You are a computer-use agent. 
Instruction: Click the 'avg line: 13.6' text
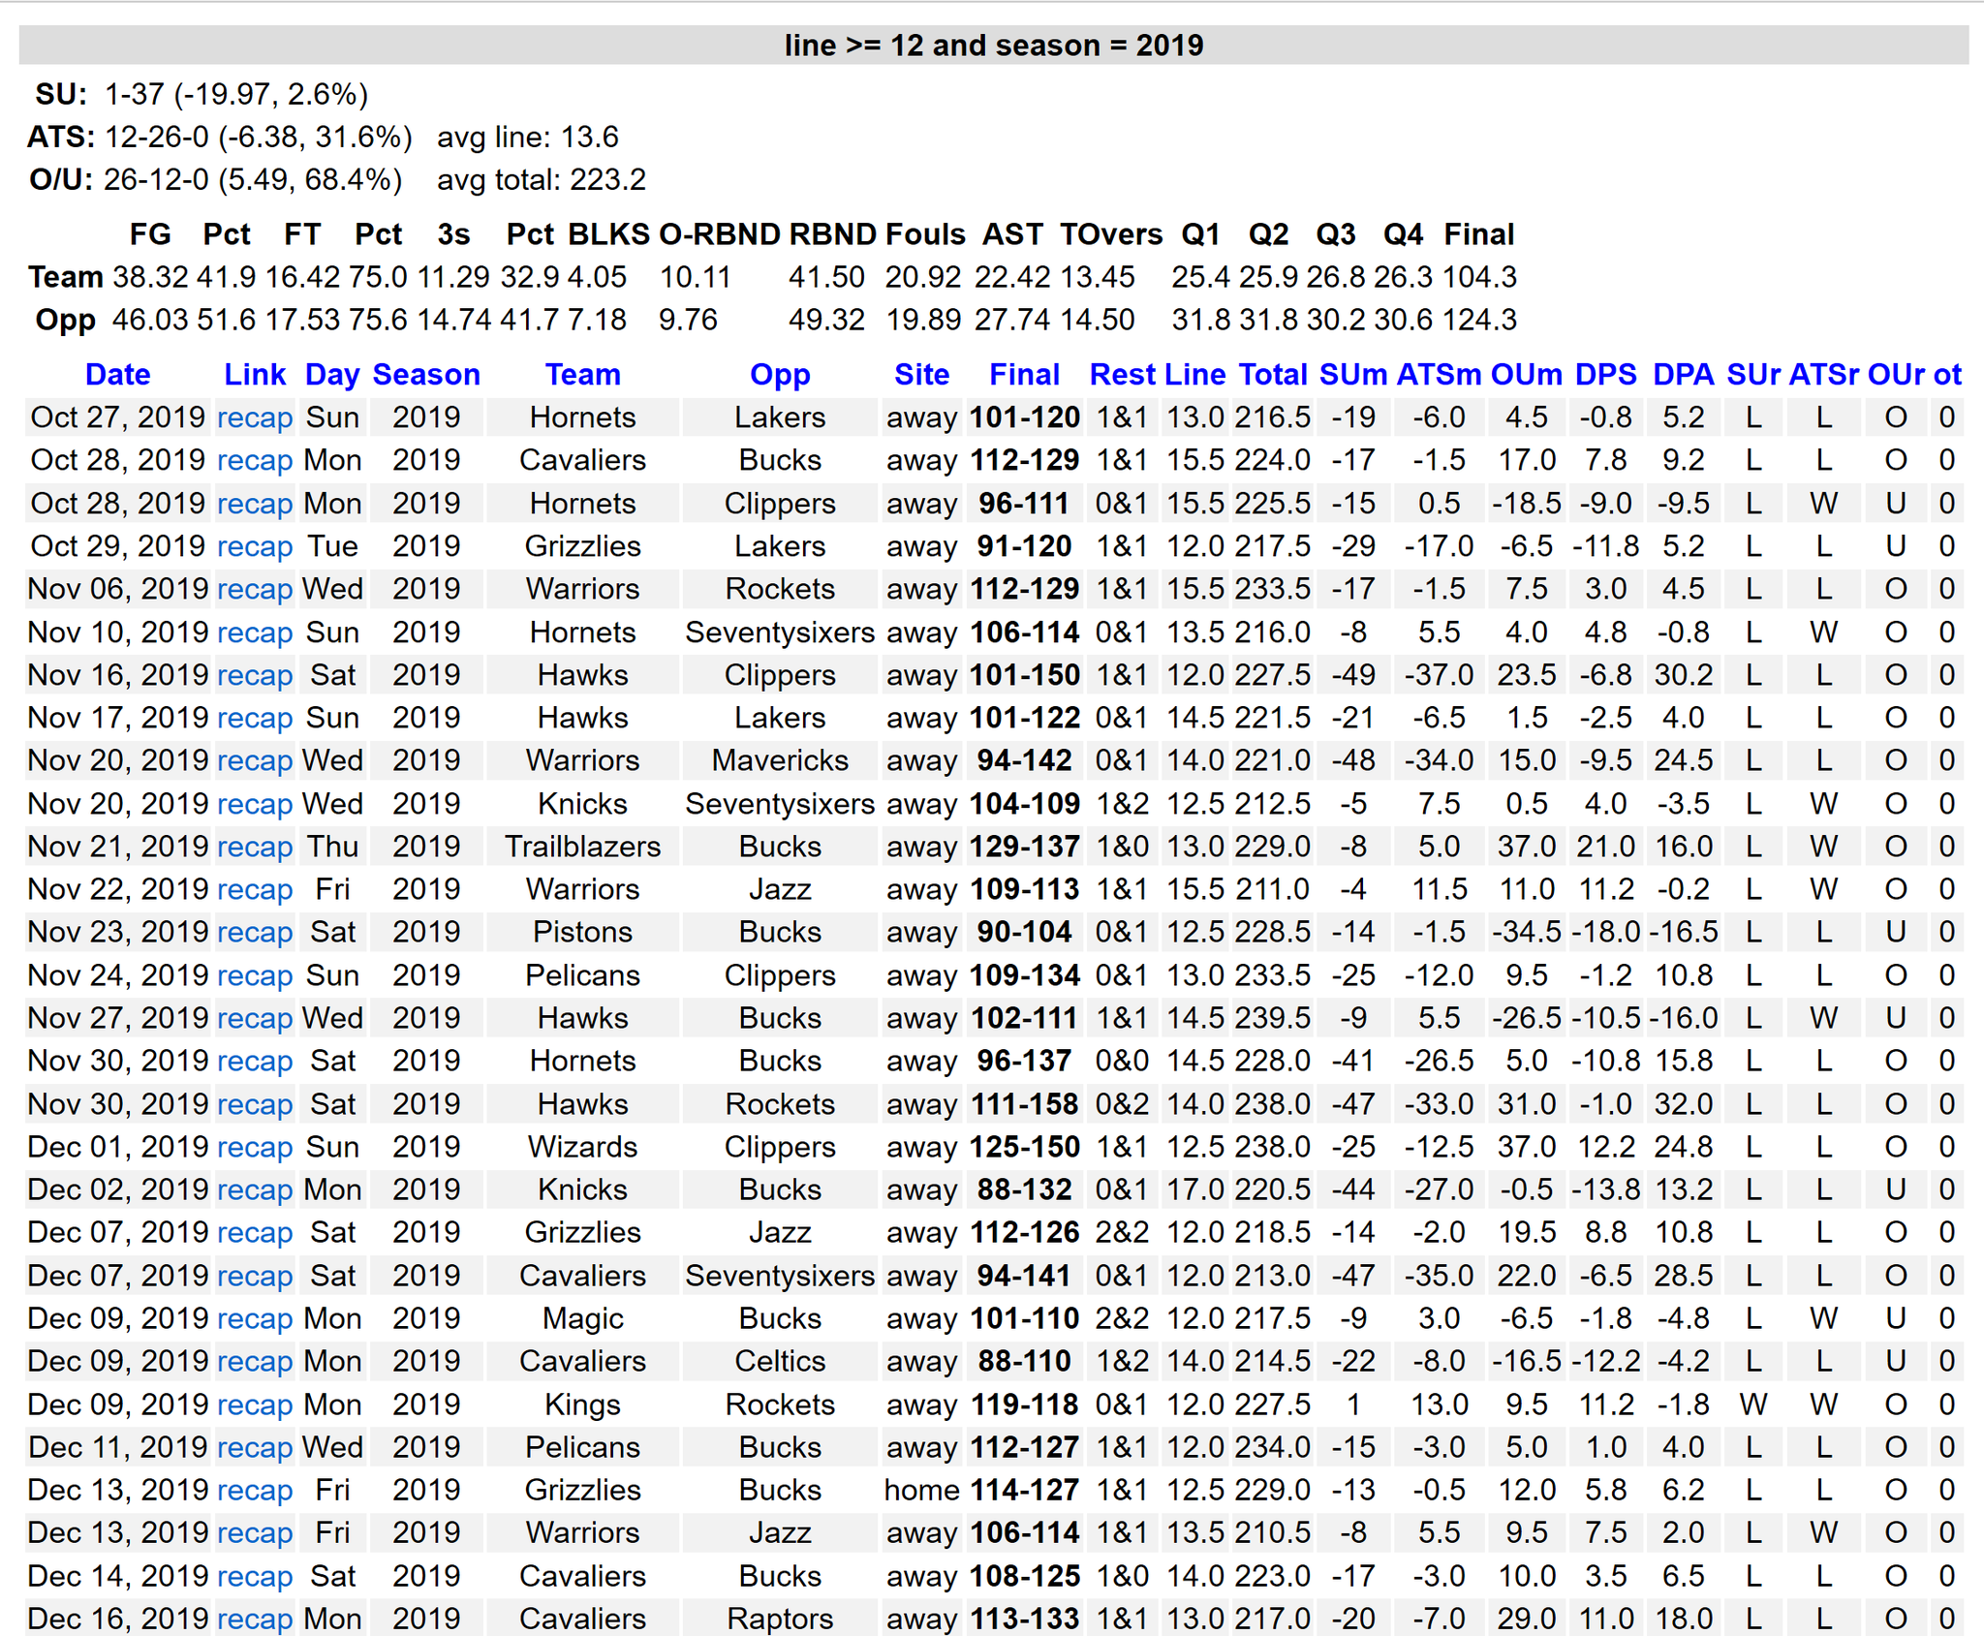(528, 137)
